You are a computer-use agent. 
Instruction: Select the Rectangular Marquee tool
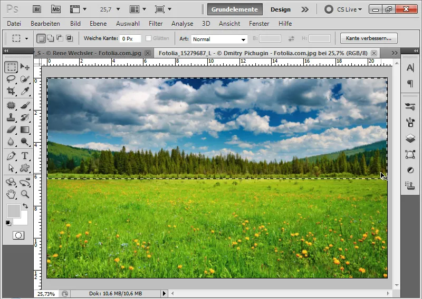click(x=11, y=67)
